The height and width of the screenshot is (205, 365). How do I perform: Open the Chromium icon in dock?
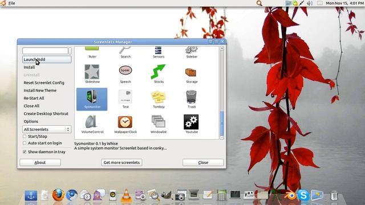(72, 195)
